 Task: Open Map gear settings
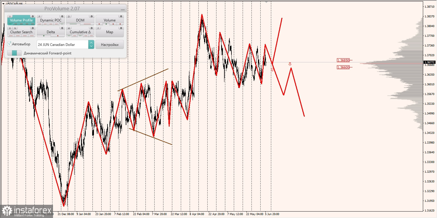click(121, 28)
